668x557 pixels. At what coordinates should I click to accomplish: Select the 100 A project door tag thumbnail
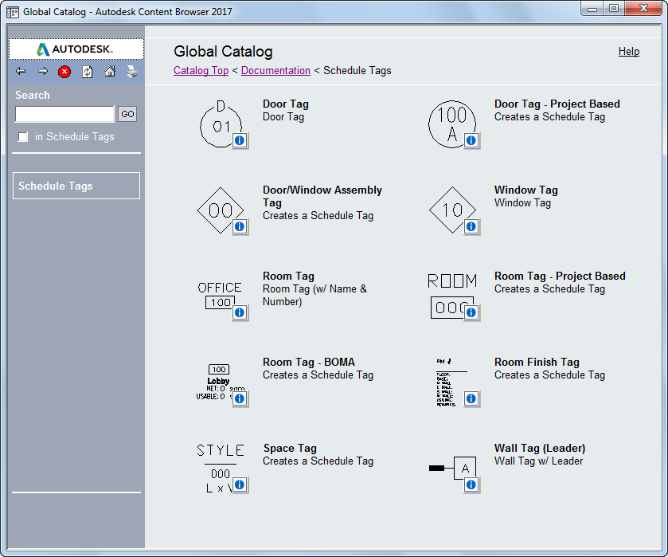pos(452,124)
